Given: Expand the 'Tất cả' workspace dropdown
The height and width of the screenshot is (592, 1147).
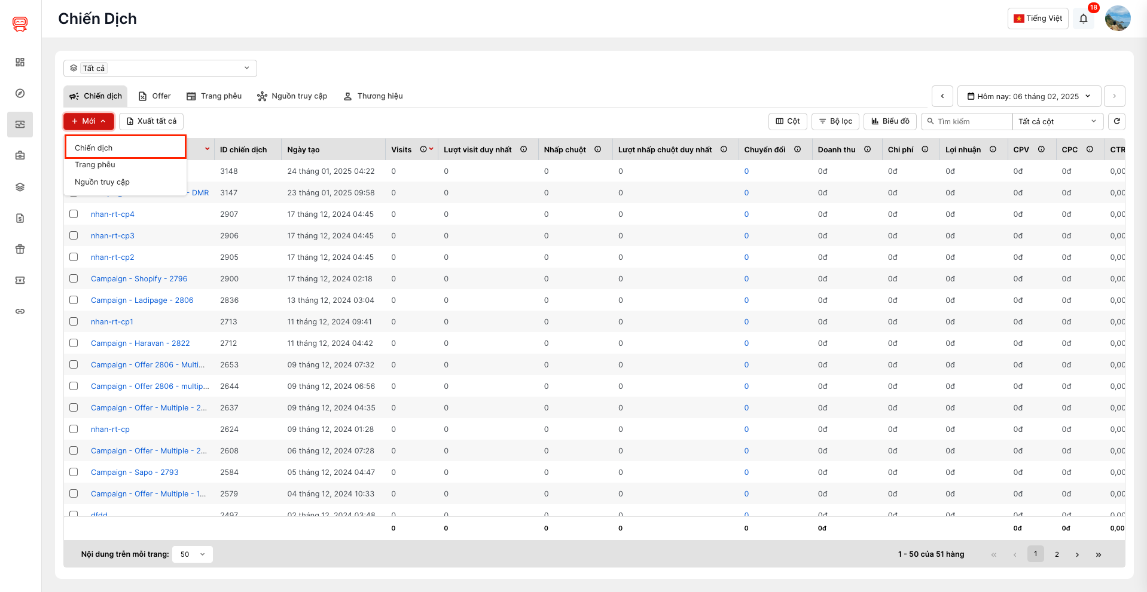Looking at the screenshot, I should (160, 68).
